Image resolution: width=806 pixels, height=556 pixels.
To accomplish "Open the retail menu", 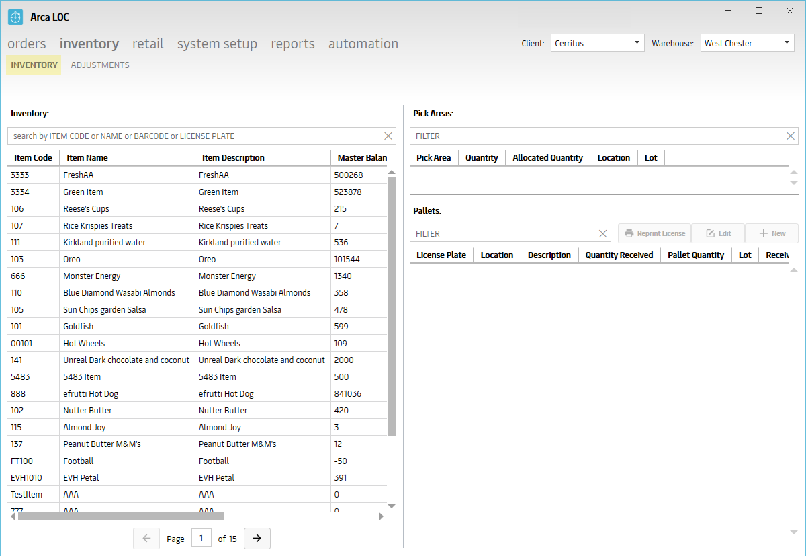I will click(148, 44).
